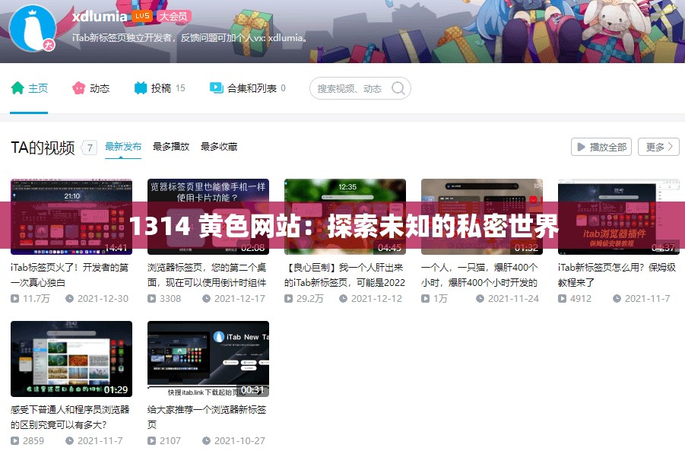Click the home icon on the 主页 tab

click(x=19, y=88)
